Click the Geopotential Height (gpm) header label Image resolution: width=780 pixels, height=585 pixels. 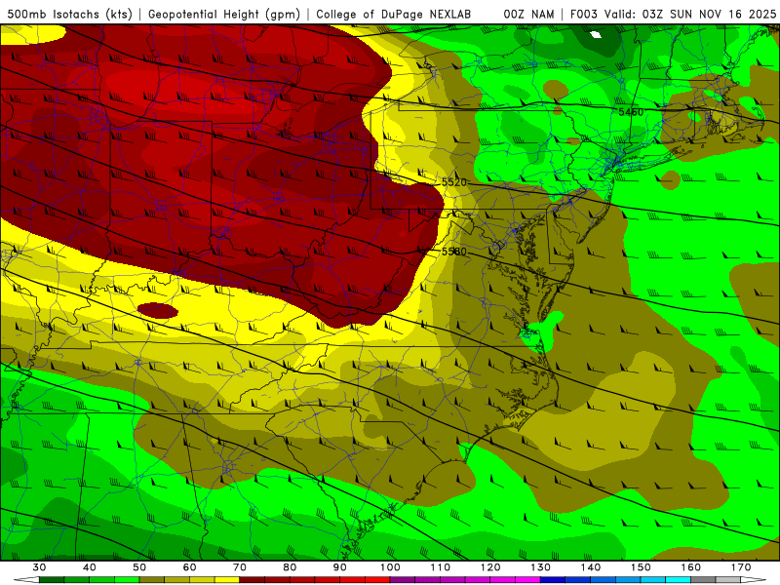tap(224, 15)
